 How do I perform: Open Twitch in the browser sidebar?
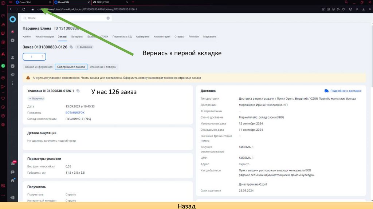point(3,33)
